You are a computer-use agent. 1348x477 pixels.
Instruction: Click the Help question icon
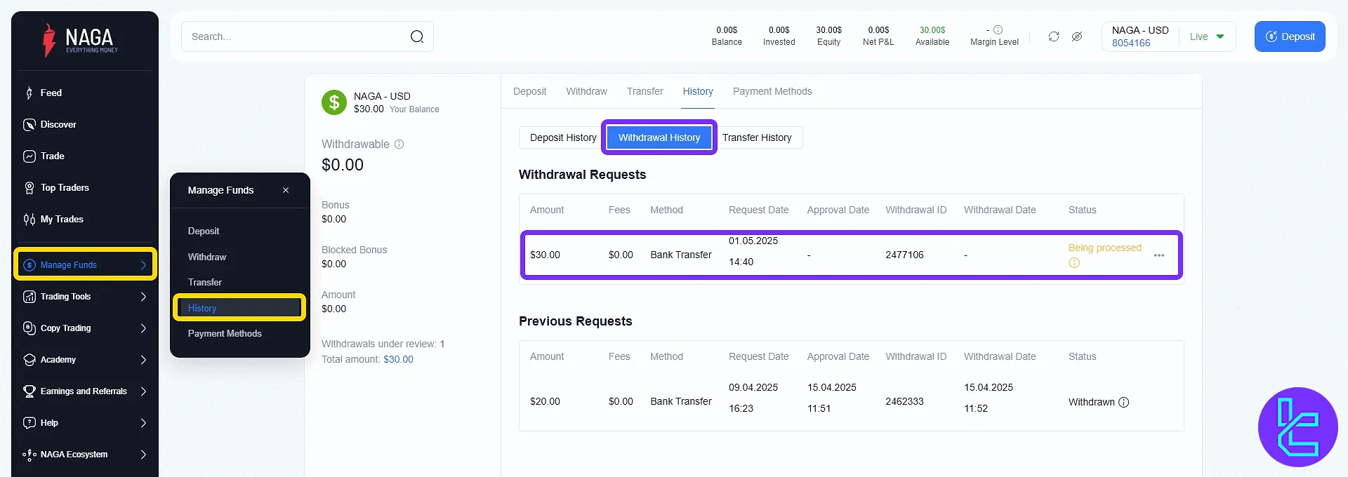(x=29, y=422)
